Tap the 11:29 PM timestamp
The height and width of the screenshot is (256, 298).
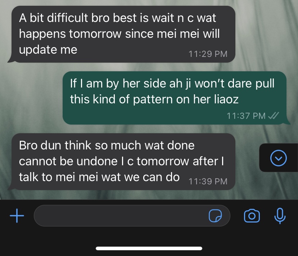click(208, 54)
